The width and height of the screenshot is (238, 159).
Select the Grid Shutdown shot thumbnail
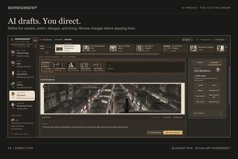(x=47, y=67)
